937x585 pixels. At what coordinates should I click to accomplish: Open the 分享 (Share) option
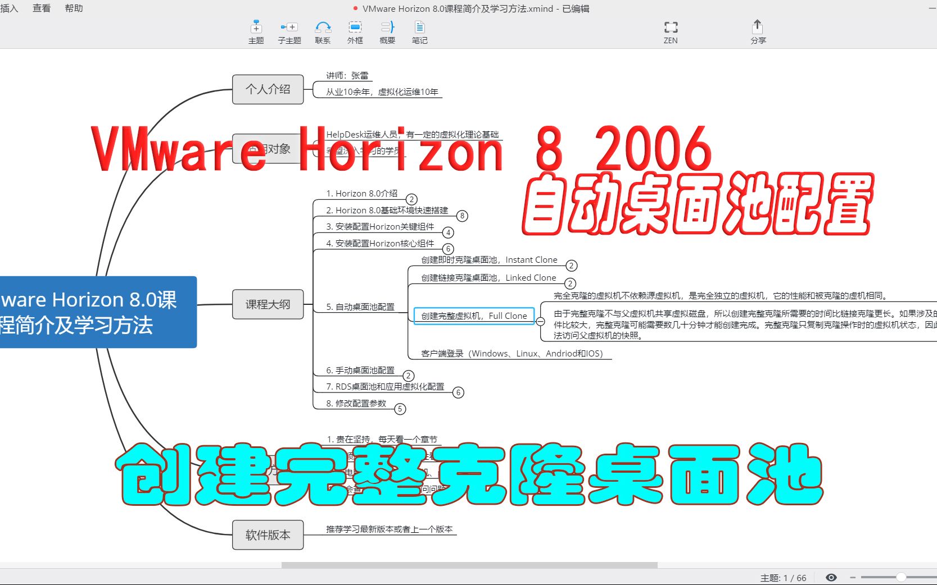tap(758, 32)
